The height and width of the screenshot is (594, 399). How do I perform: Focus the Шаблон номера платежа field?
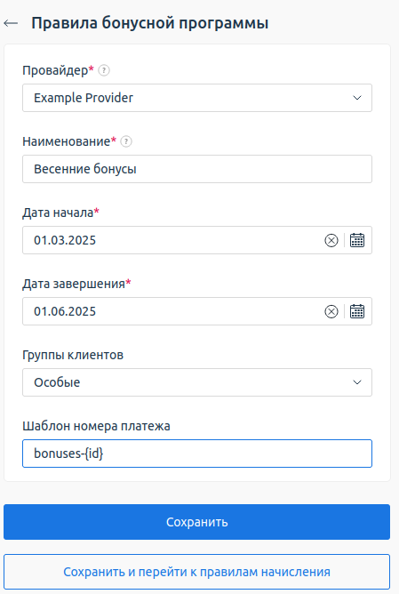click(197, 454)
